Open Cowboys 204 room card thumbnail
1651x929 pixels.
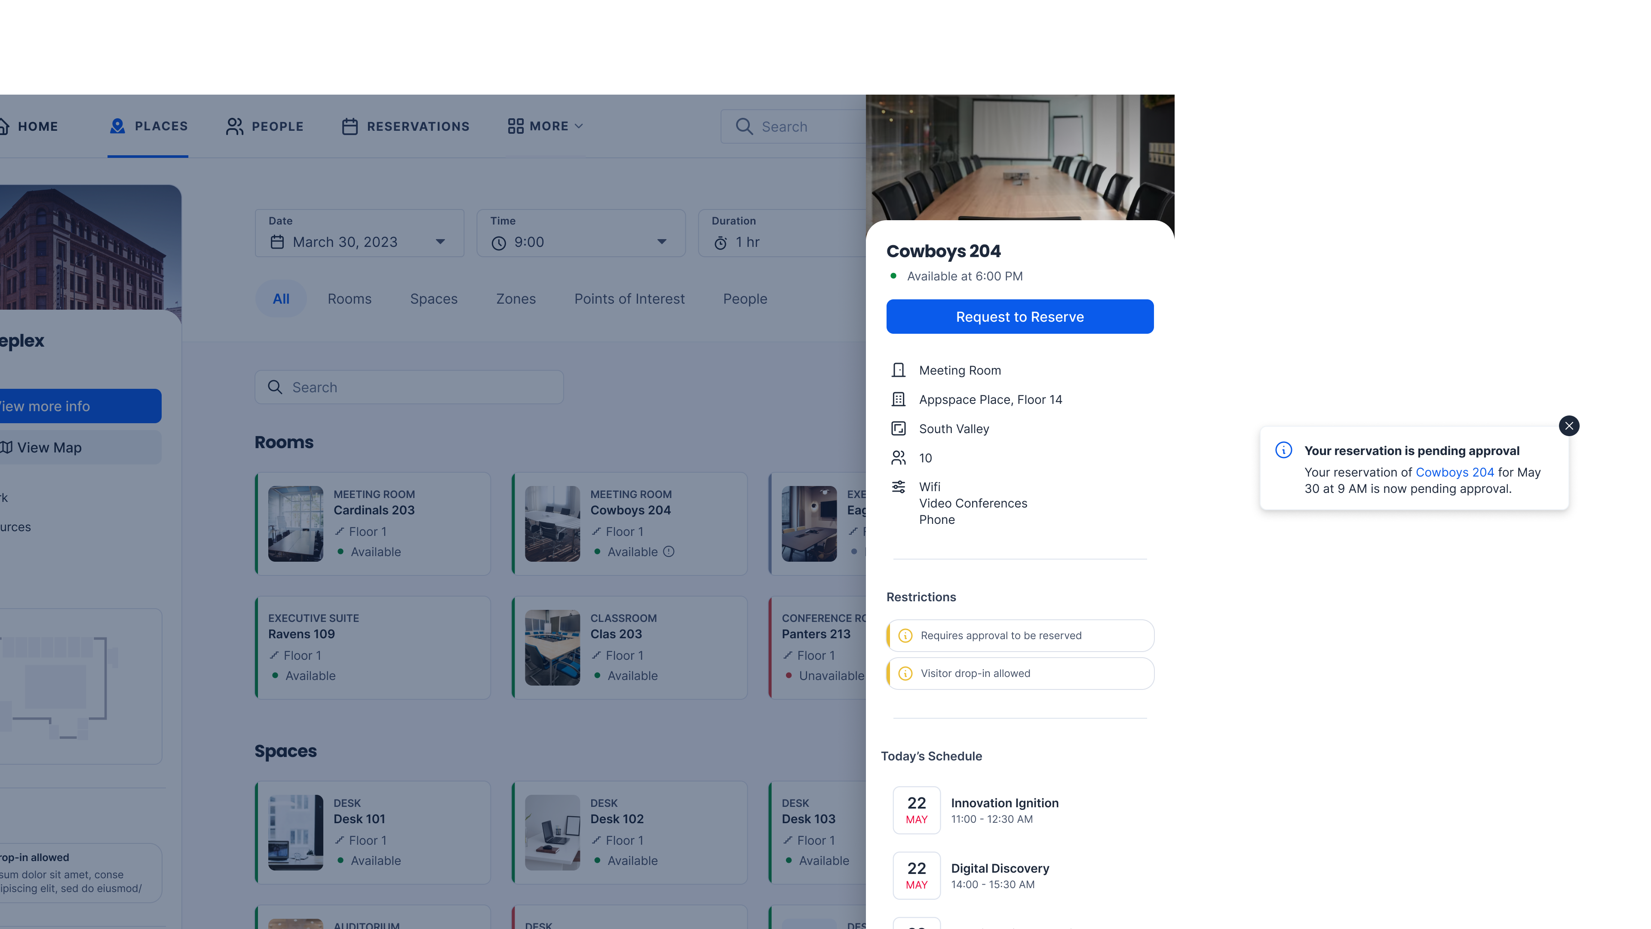point(552,524)
